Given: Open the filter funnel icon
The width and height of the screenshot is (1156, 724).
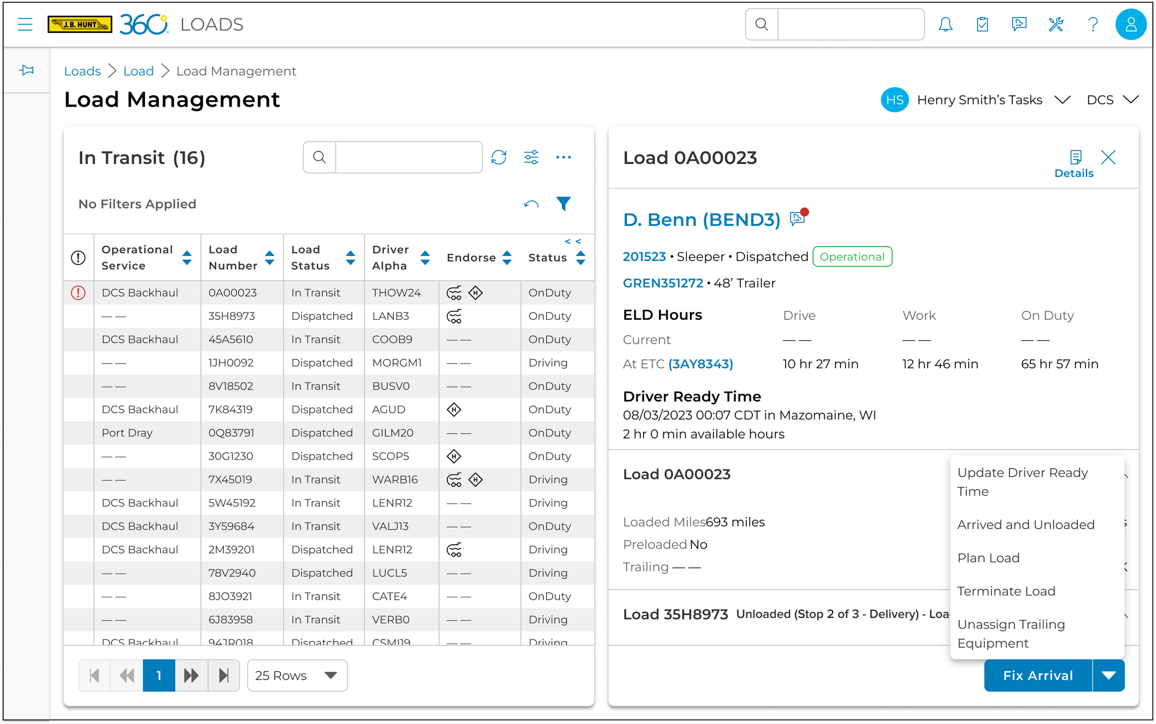Looking at the screenshot, I should pyautogui.click(x=564, y=203).
